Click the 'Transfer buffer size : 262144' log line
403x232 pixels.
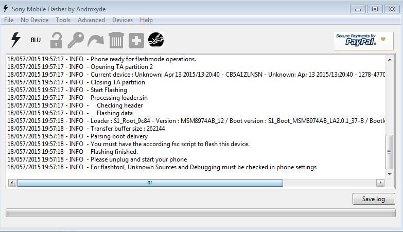pyautogui.click(x=86, y=129)
